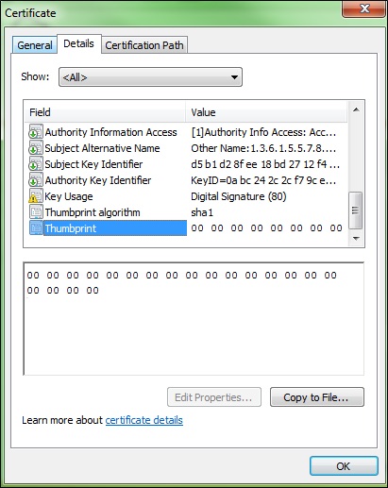Click the Authority Information Access extension icon

coord(36,132)
